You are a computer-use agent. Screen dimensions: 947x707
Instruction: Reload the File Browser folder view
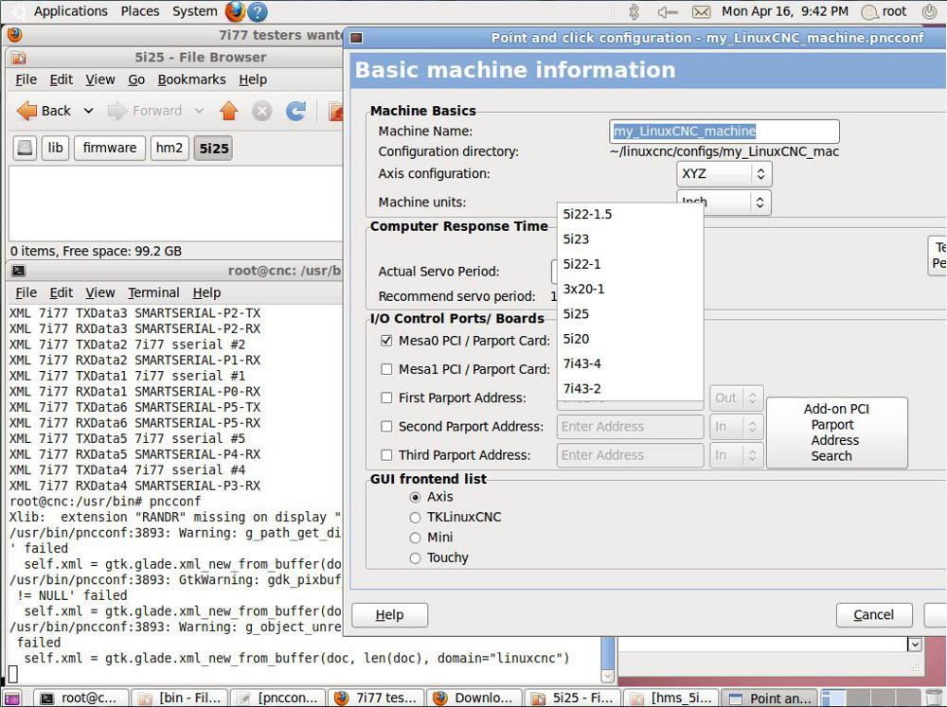[x=295, y=111]
